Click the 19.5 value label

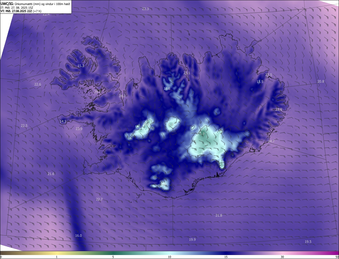coord(308,242)
